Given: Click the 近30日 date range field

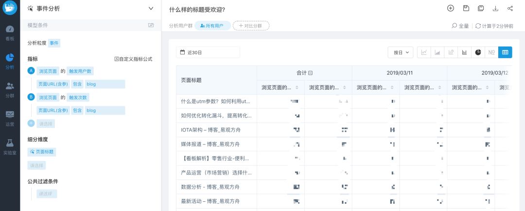Looking at the screenshot, I should click(208, 52).
